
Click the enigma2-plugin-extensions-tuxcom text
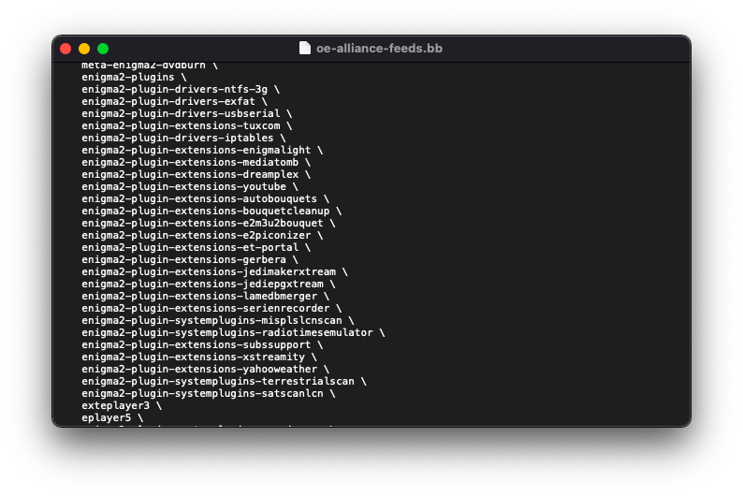pyautogui.click(x=181, y=125)
